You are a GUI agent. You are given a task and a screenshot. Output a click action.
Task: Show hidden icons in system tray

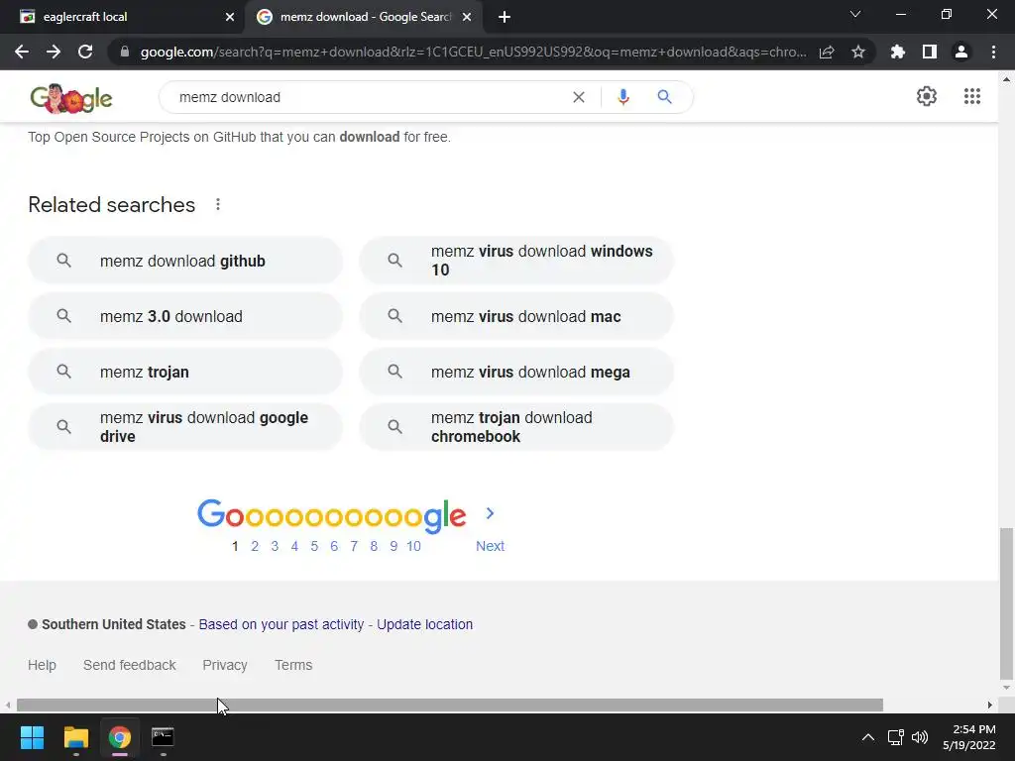pos(867,737)
